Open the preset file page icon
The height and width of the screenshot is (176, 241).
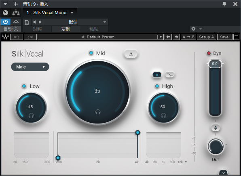coord(27,22)
